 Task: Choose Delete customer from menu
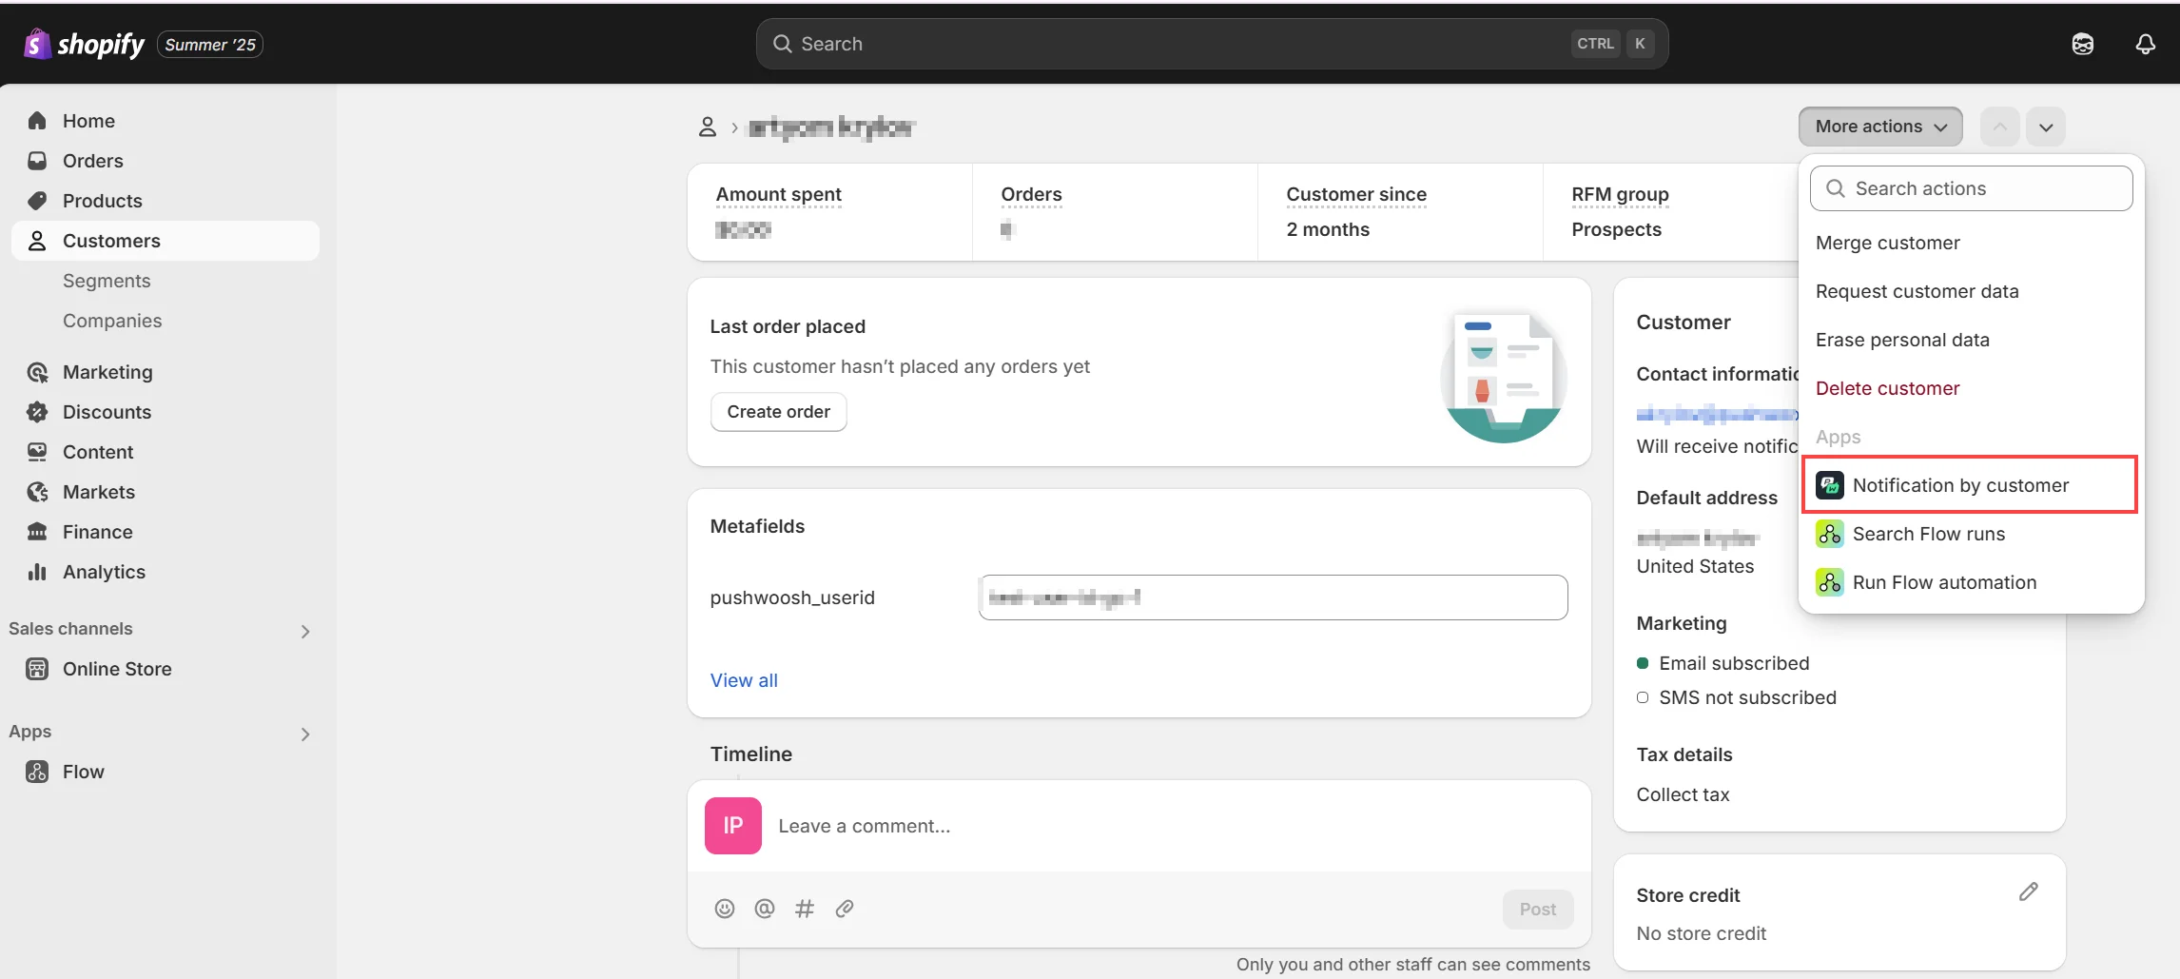(1887, 388)
